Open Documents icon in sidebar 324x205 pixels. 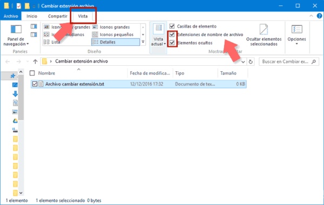click(x=15, y=103)
